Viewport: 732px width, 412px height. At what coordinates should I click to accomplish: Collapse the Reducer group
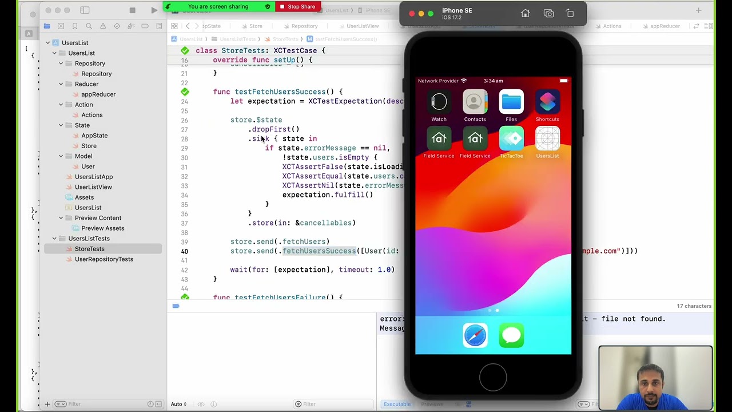coord(61,84)
